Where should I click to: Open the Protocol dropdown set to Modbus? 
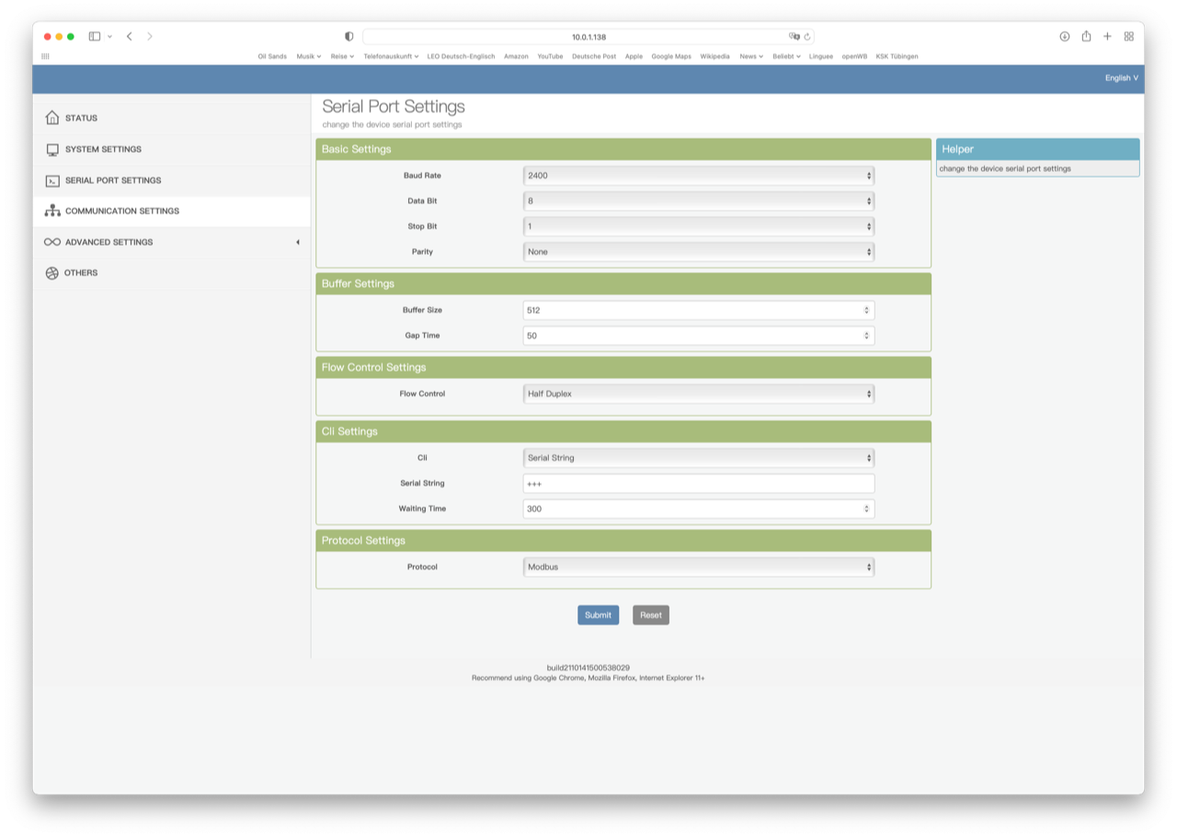pyautogui.click(x=698, y=567)
